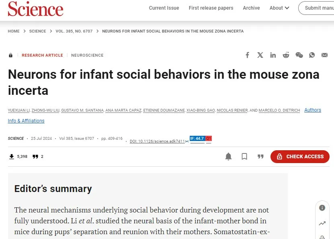The height and width of the screenshot is (239, 334).
Task: Open the info icon in side panel
Action: coord(322,208)
